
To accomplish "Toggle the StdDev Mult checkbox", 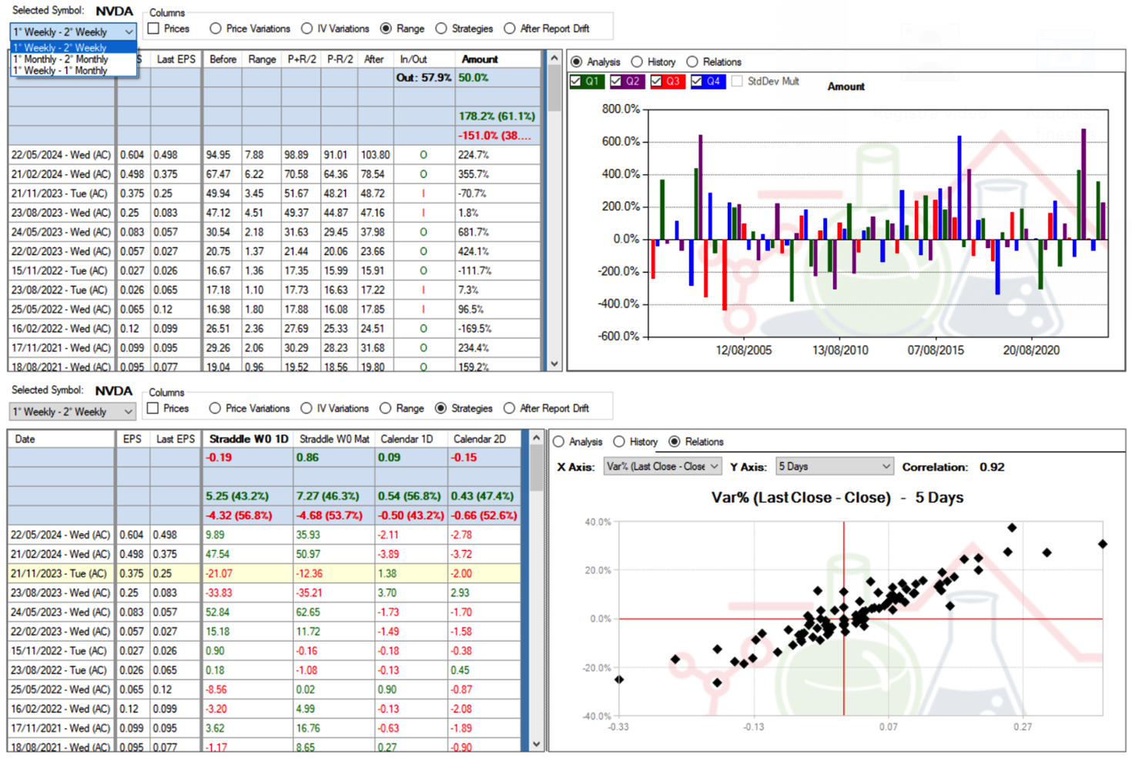I will (738, 81).
